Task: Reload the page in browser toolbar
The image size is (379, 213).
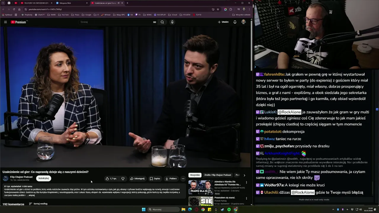Action: pos(14,9)
